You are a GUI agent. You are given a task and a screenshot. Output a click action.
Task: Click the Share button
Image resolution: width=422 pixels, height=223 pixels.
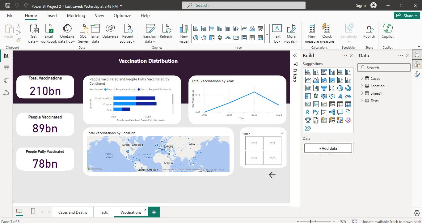[x=407, y=15]
